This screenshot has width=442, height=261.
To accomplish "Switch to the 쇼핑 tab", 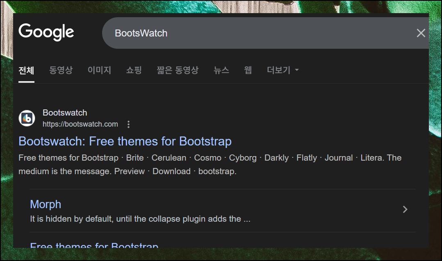I will point(134,70).
